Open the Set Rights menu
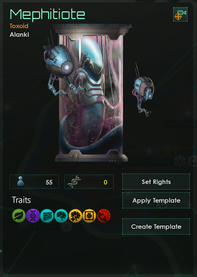The image size is (197, 277). click(156, 182)
